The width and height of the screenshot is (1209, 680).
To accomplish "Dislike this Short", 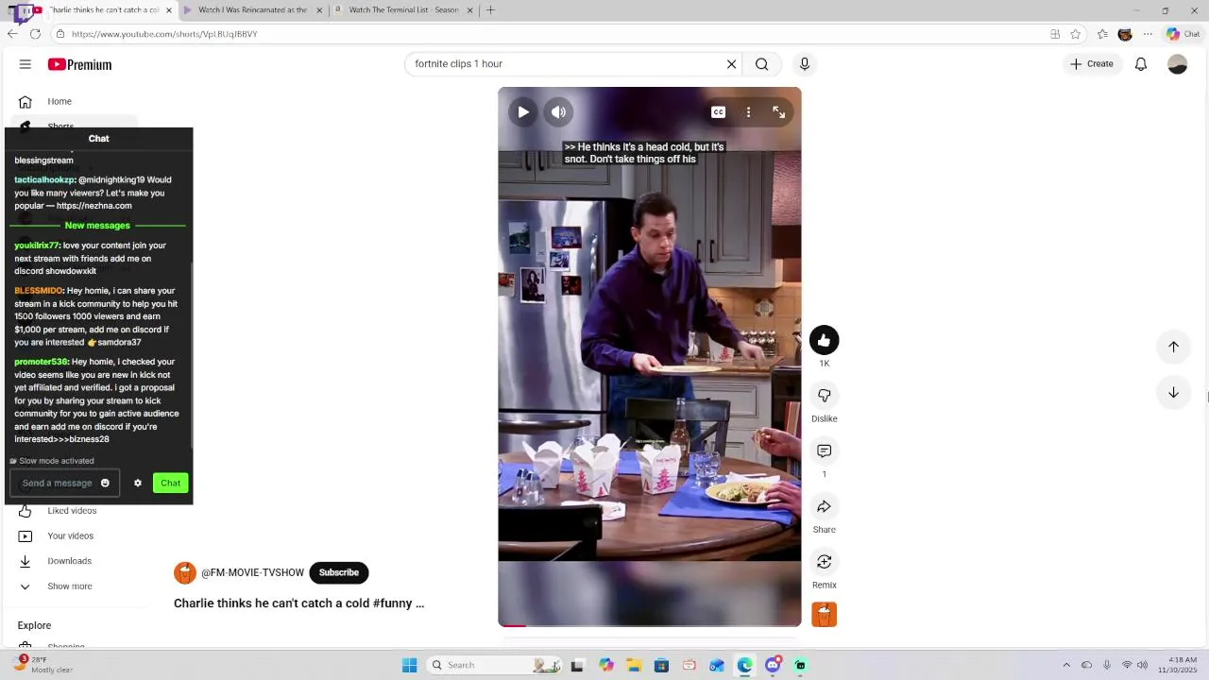I will tap(825, 396).
